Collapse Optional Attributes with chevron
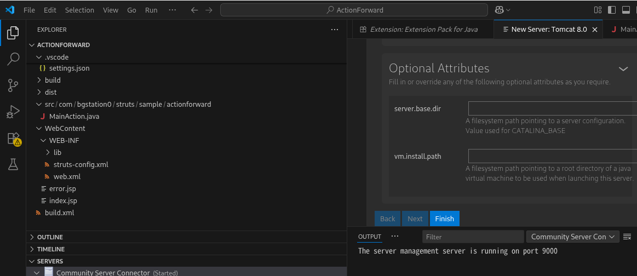This screenshot has width=637, height=276. click(x=623, y=69)
